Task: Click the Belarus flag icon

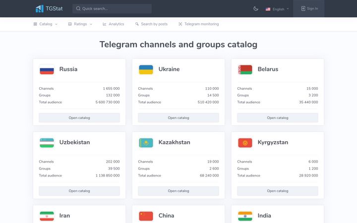Action: (245, 70)
